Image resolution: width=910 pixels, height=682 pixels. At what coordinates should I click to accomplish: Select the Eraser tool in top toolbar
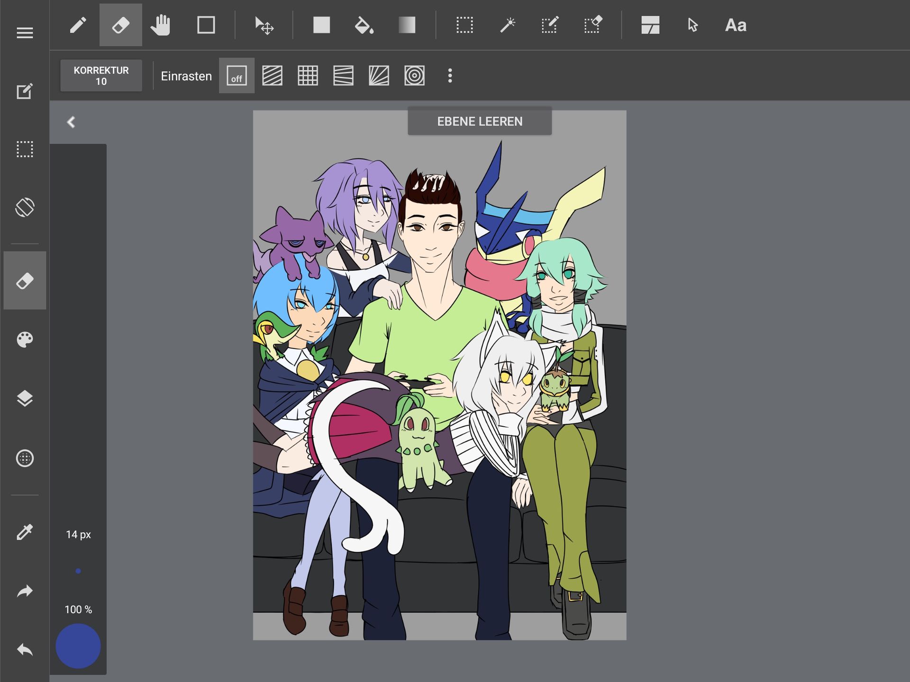[120, 25]
